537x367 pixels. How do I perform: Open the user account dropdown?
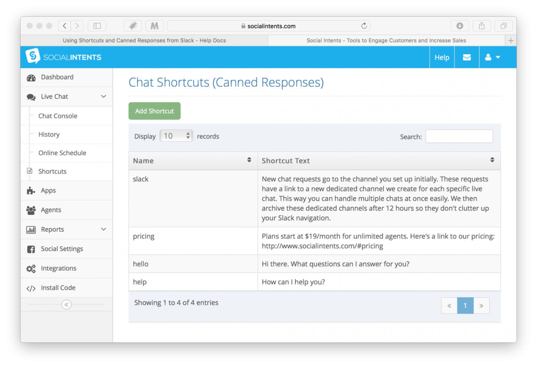pos(492,57)
